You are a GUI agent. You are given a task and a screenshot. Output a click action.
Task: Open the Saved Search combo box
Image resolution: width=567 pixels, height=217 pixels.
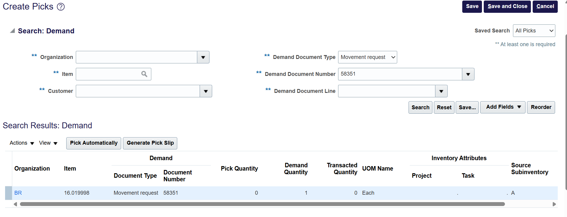click(x=534, y=31)
